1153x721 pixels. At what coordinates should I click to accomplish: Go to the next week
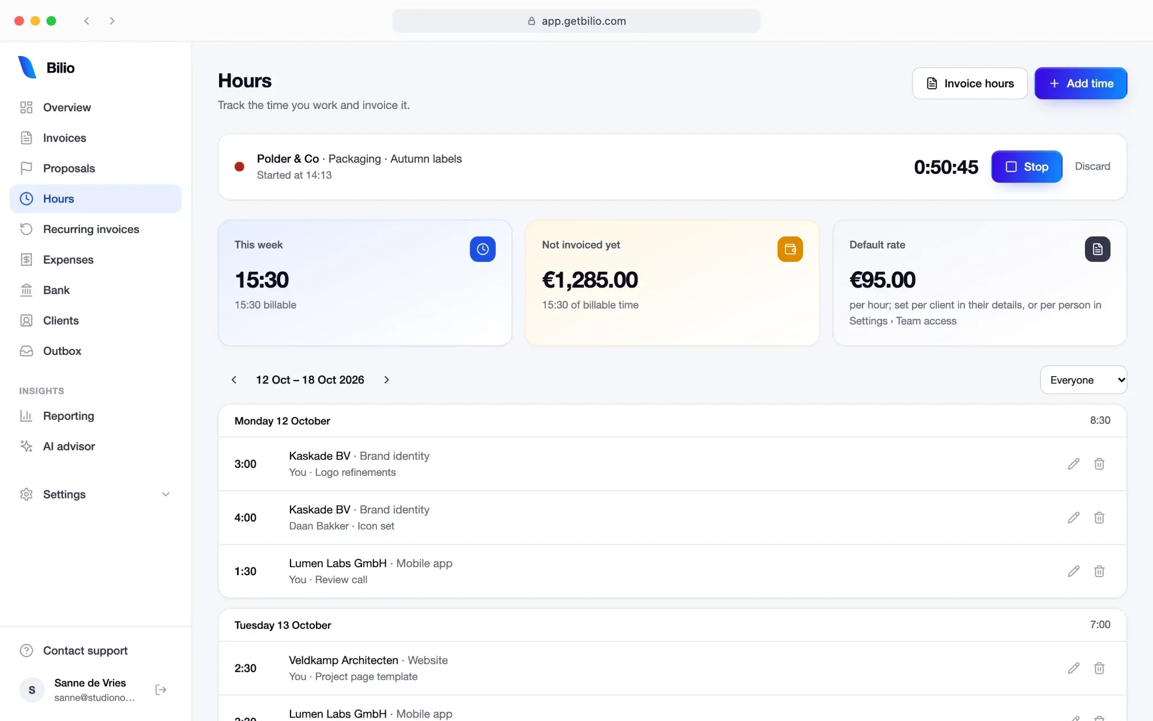(x=386, y=380)
